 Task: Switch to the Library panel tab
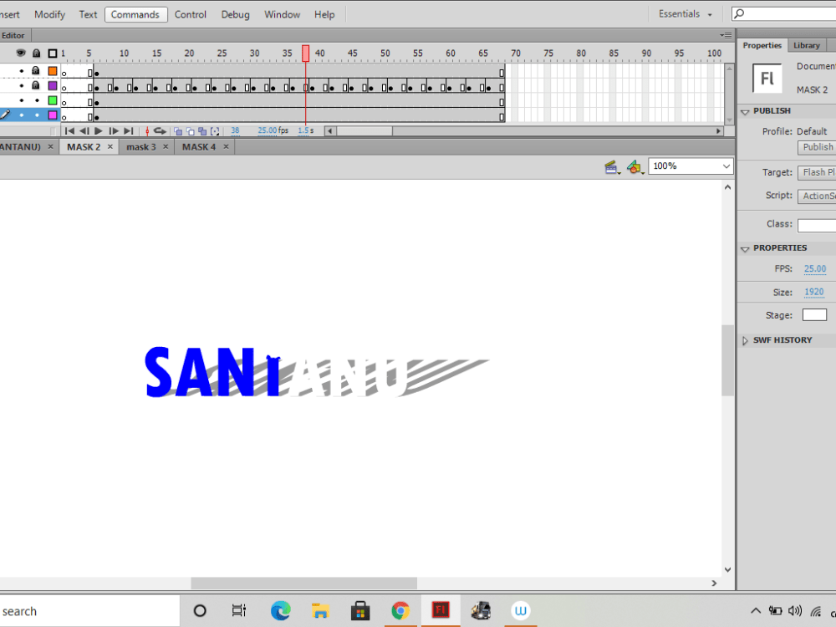point(806,45)
